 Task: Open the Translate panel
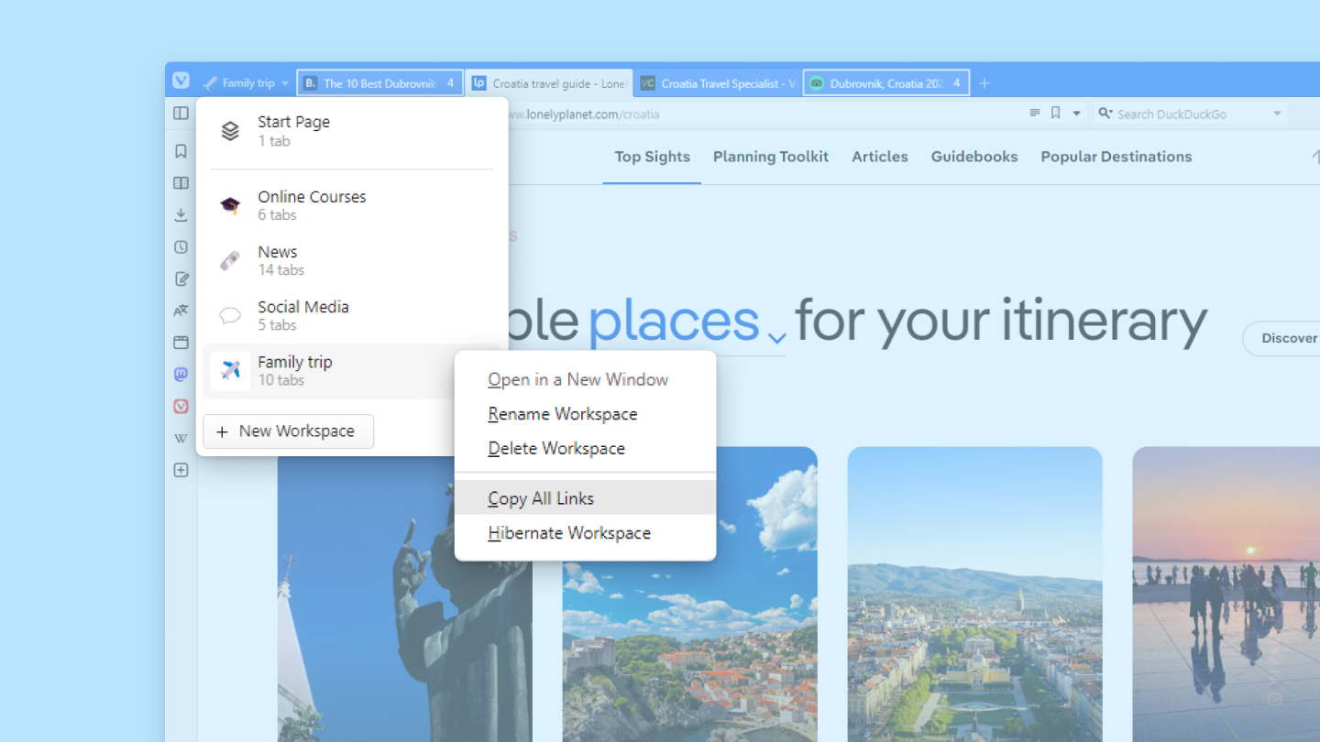[x=181, y=311]
